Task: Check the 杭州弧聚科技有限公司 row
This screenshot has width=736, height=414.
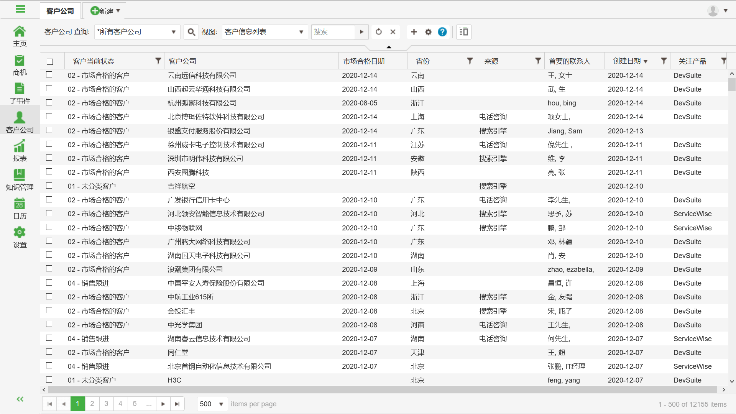Action: [49, 102]
